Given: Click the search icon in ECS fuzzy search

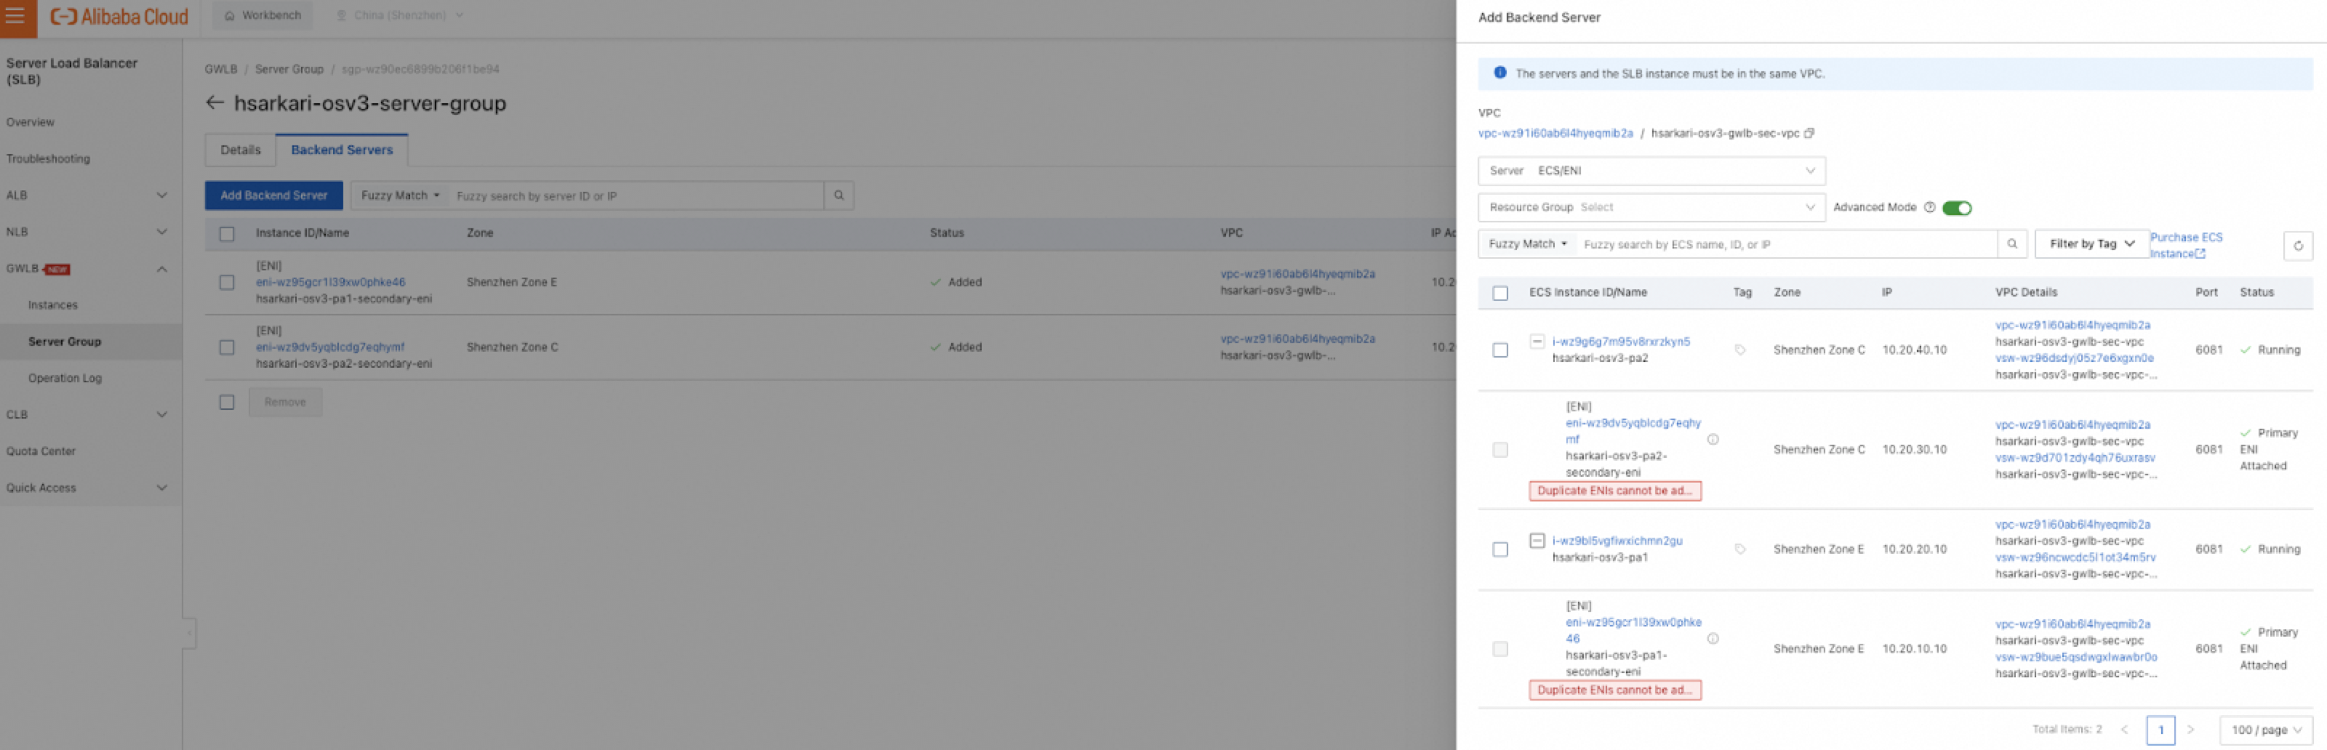Looking at the screenshot, I should tap(2011, 245).
